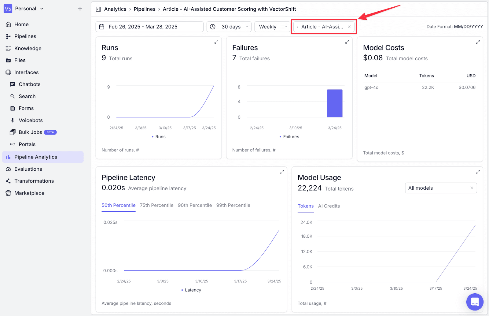Select the 50th Percentile tab
Viewport: 489px width, 316px height.
[119, 205]
